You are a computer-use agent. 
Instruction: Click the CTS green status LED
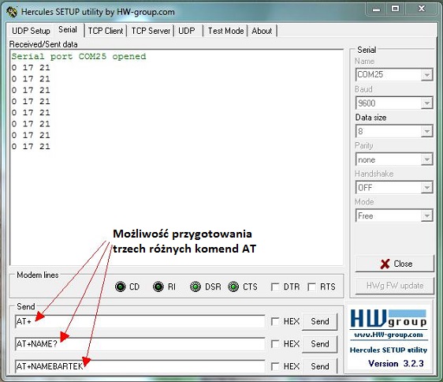pyautogui.click(x=233, y=286)
